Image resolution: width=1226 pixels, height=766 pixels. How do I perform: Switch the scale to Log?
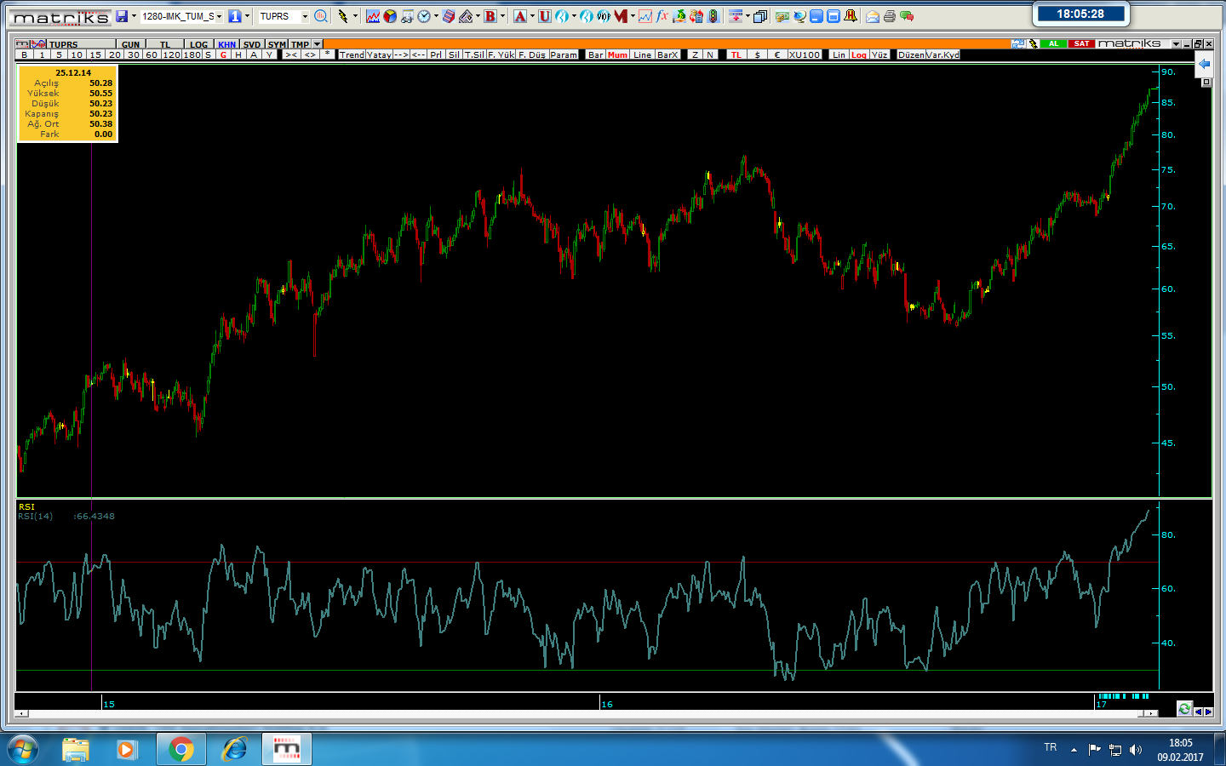[x=859, y=54]
